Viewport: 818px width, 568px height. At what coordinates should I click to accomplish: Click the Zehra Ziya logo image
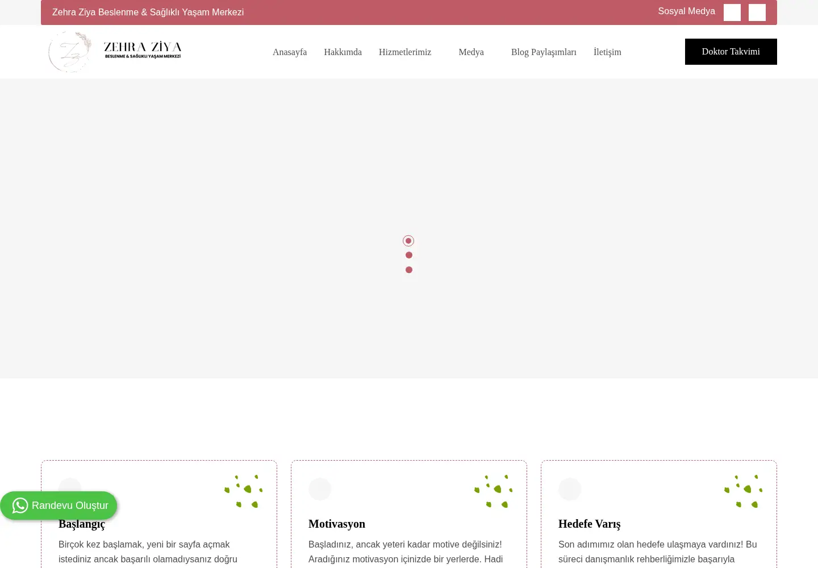(x=115, y=52)
